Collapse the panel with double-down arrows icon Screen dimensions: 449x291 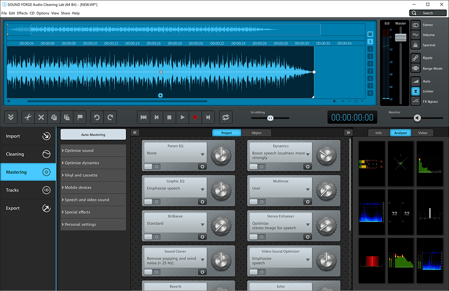11,117
